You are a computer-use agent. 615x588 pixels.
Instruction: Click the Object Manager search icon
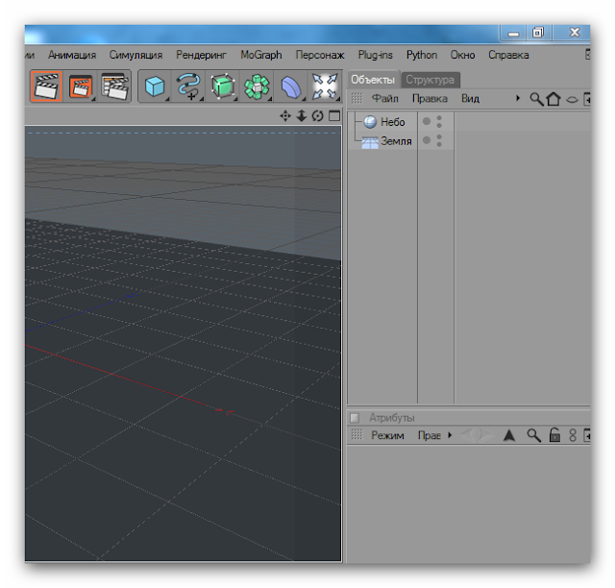click(x=536, y=99)
